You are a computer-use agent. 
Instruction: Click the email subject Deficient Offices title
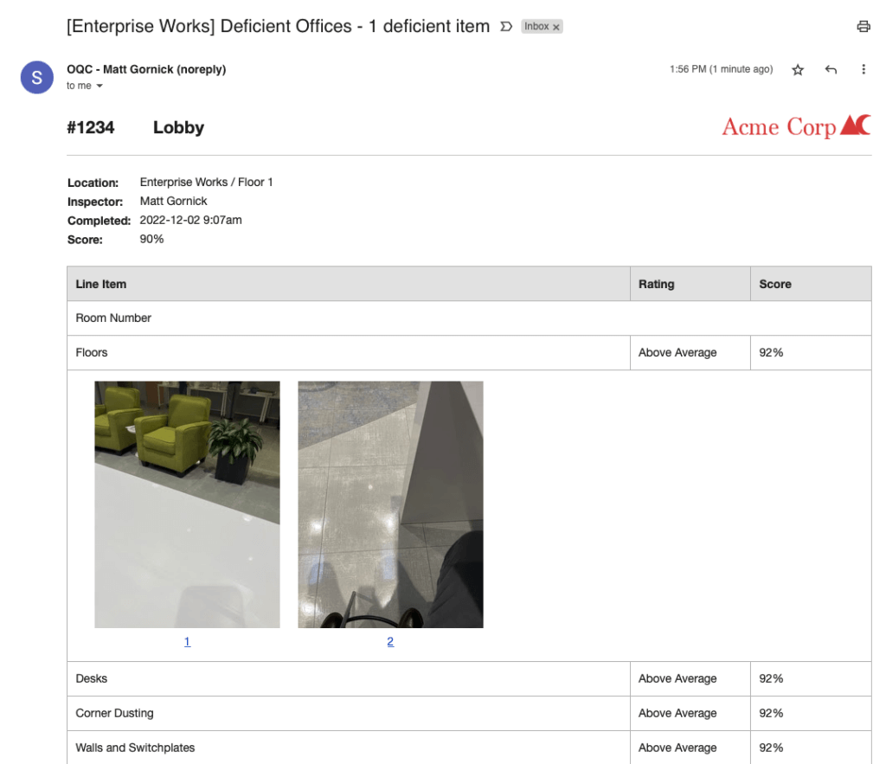click(278, 27)
